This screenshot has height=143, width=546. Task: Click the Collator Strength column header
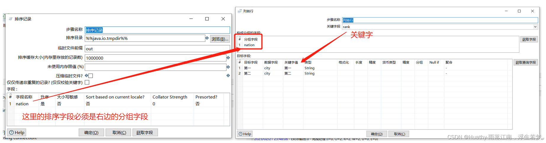click(x=170, y=97)
